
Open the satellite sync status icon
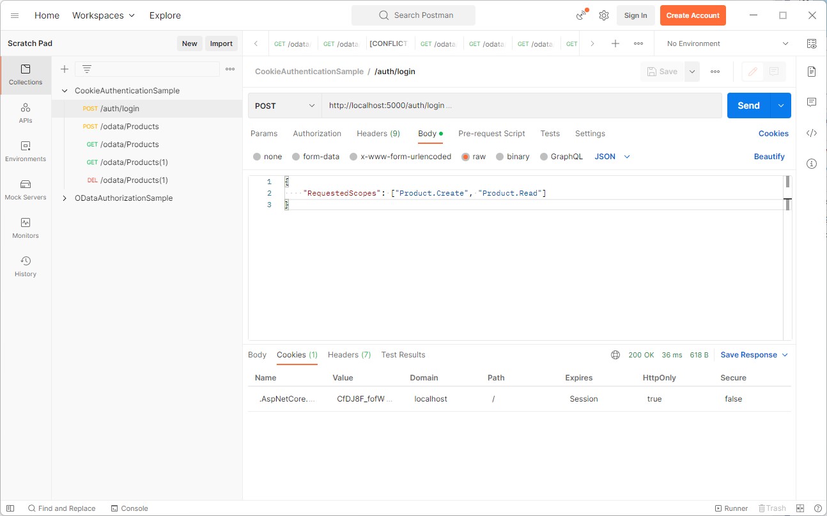[x=582, y=15]
